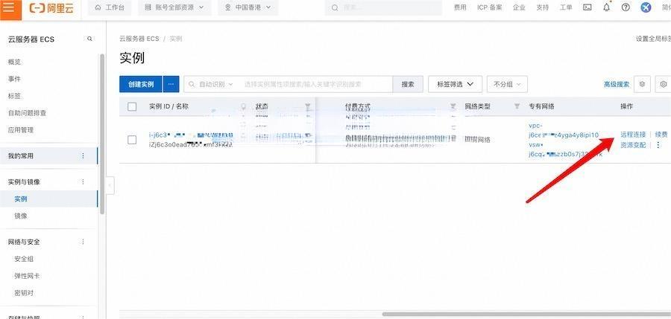Click the horizontal table scrollbar

[526, 315]
